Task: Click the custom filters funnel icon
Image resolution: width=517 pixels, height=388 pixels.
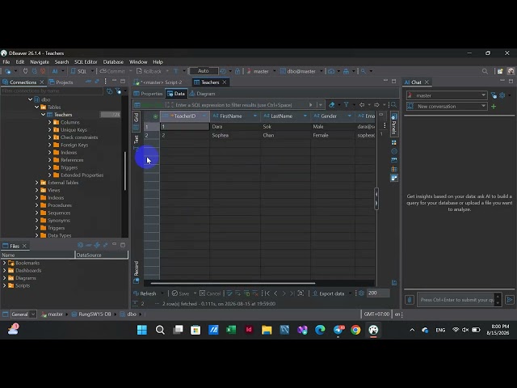Action: (347, 104)
